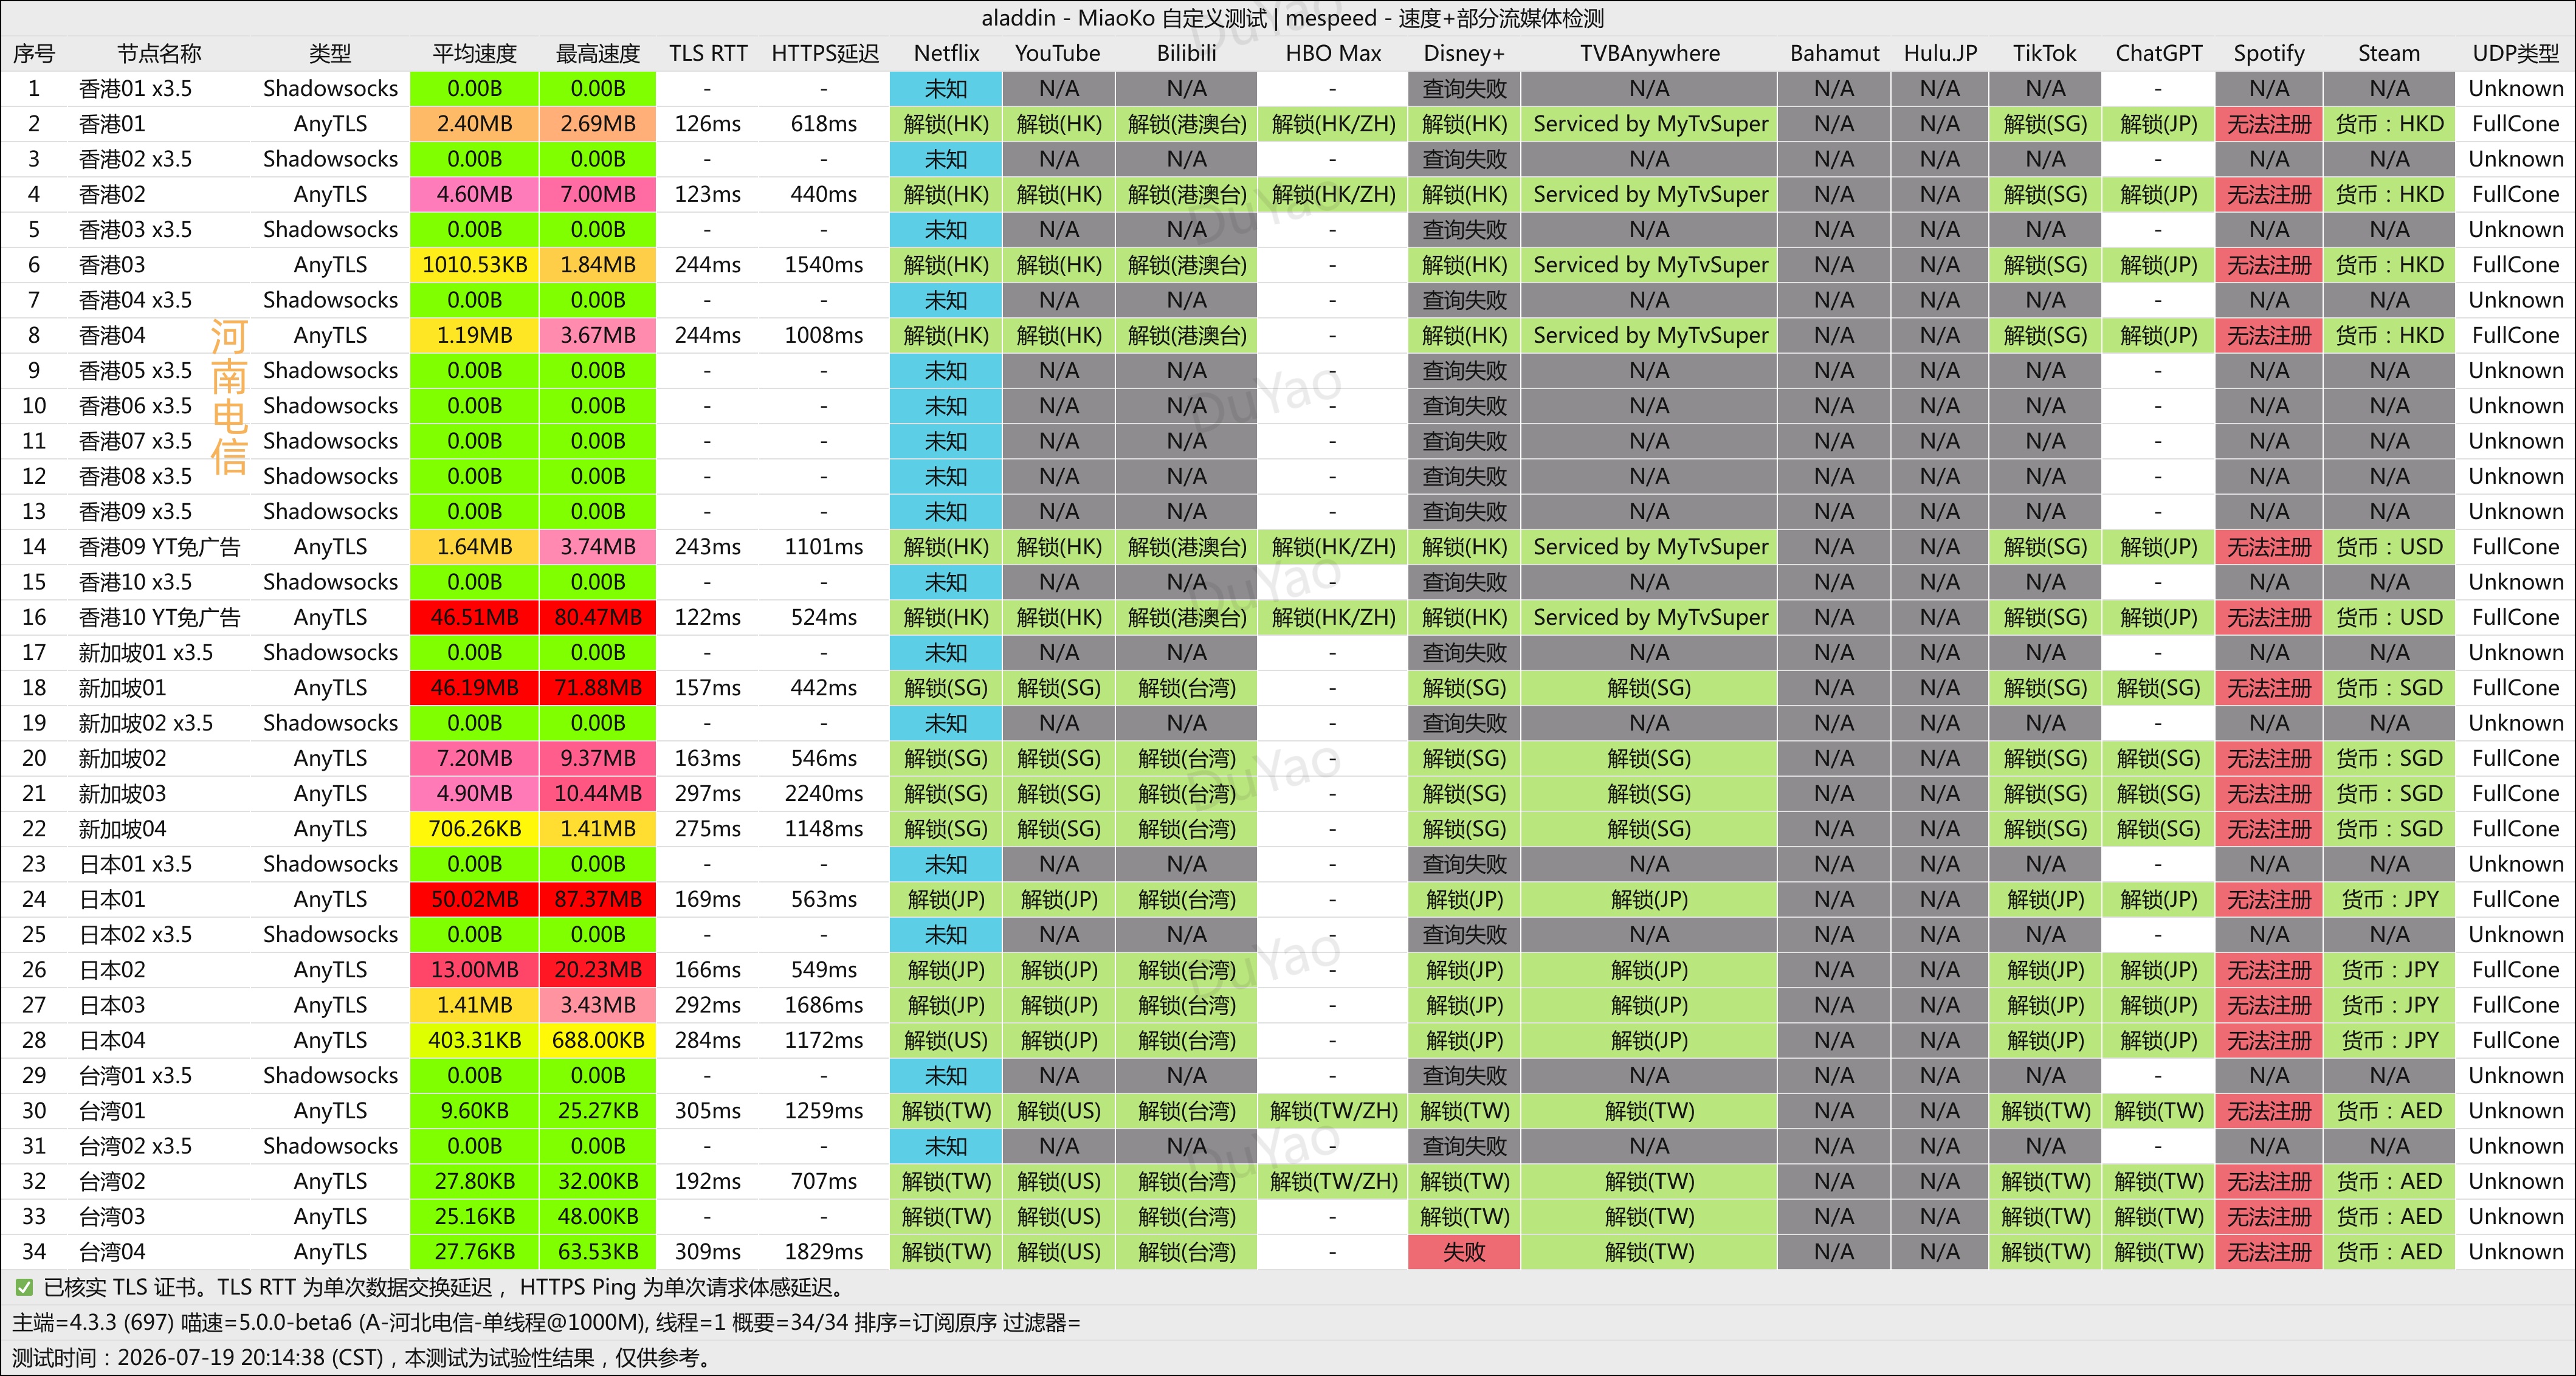Click the red 失败 Disney+ cell
Screen dimensions: 2576x1376
pos(1464,1252)
